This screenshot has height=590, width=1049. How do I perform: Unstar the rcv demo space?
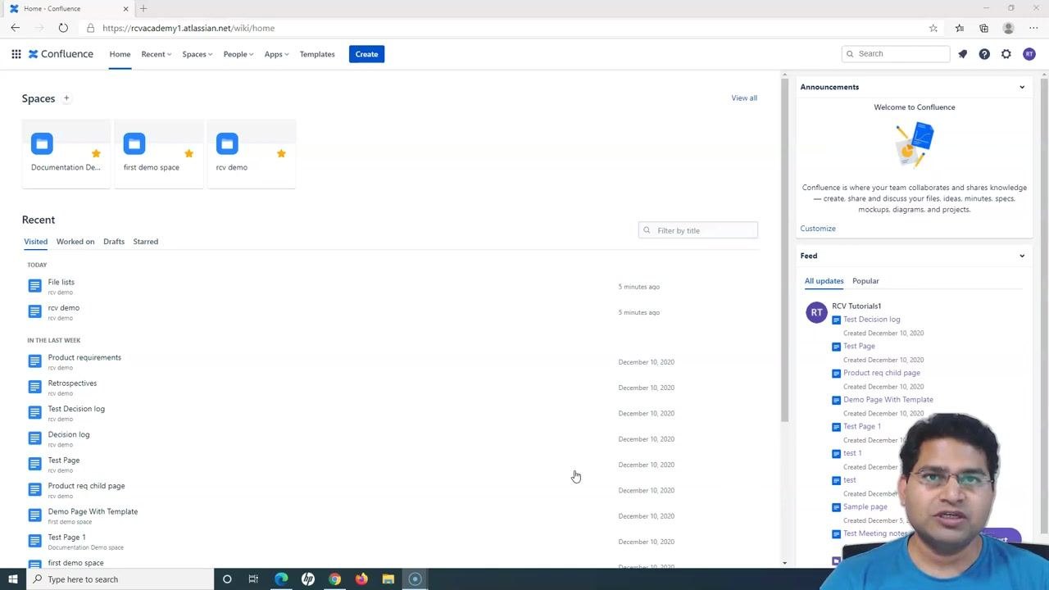coord(281,153)
